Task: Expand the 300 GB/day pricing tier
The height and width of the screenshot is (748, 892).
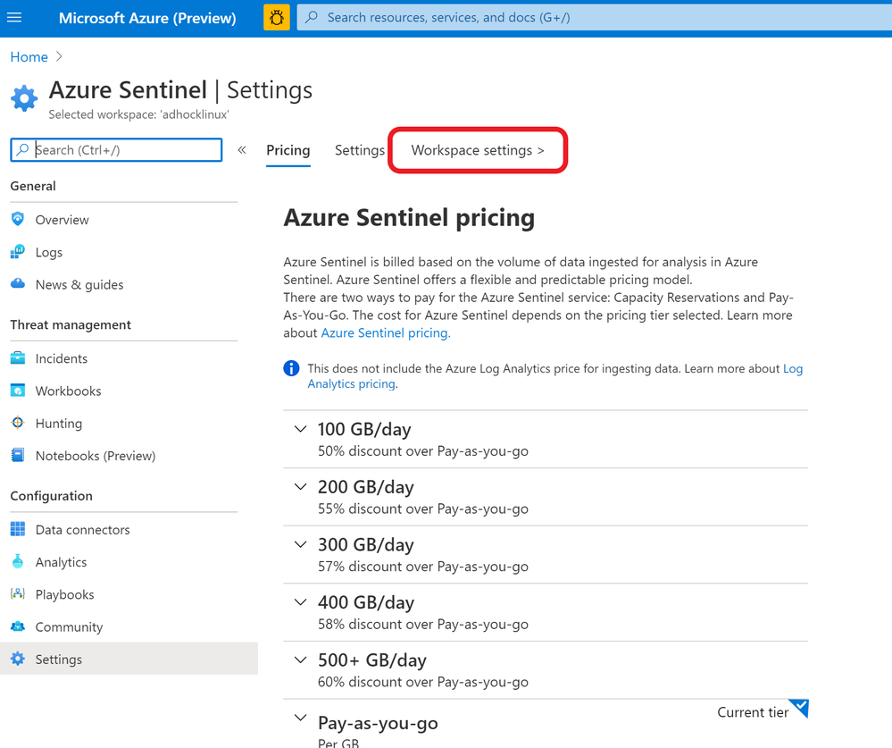Action: pos(300,544)
